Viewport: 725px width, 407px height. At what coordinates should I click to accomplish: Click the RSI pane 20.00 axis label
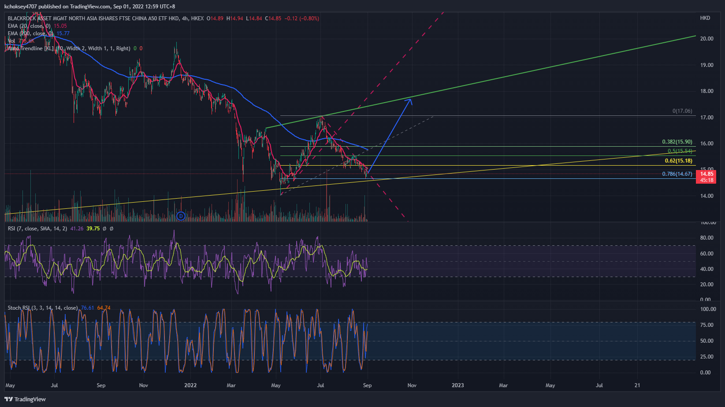[x=707, y=285]
